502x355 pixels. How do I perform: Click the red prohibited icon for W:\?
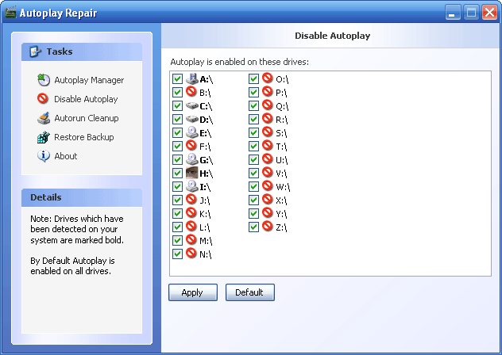pyautogui.click(x=268, y=185)
